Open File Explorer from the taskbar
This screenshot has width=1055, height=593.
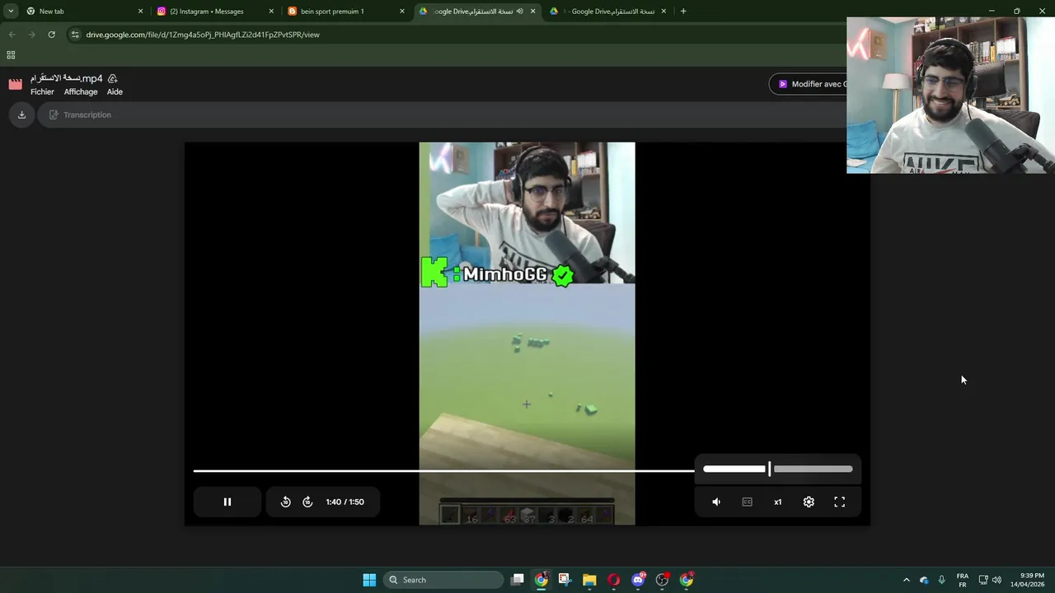click(589, 580)
